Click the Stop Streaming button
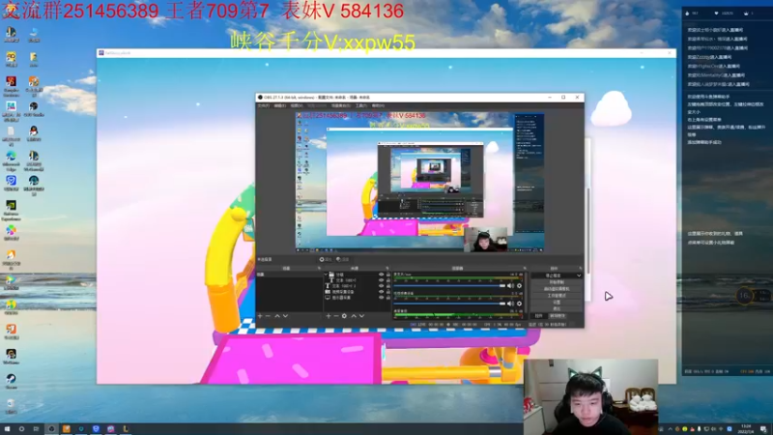The height and width of the screenshot is (435, 773). click(553, 275)
